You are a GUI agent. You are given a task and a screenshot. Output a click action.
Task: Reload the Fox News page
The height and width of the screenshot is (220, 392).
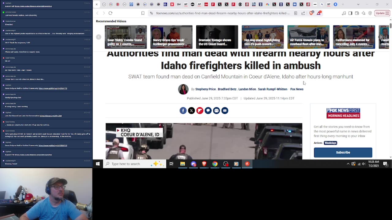[110, 13]
